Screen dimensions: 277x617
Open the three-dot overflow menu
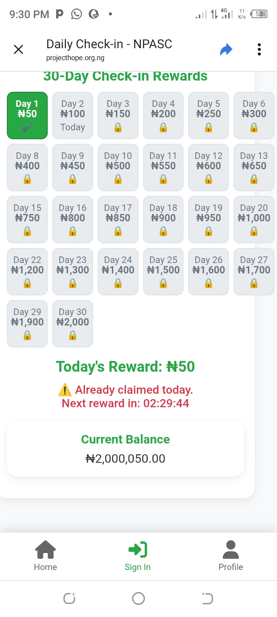(259, 49)
